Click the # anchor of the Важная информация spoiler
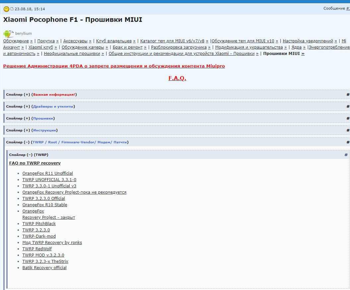Image resolution: width=350 pixels, height=290 pixels. point(348,94)
